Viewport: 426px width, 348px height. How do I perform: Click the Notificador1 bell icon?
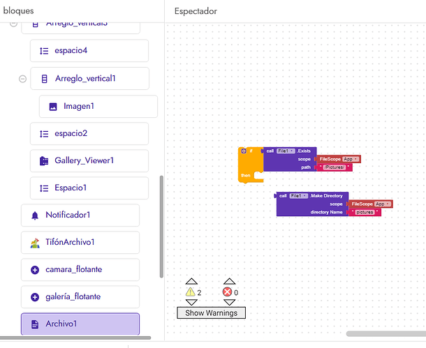point(35,215)
